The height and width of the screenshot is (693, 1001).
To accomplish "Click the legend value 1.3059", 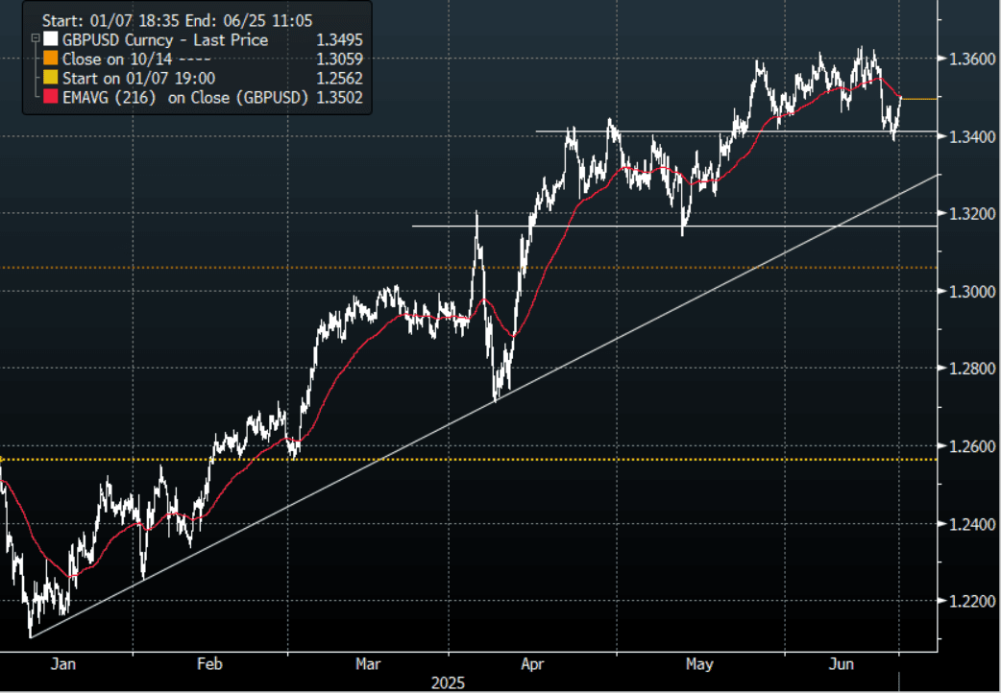I will point(340,60).
